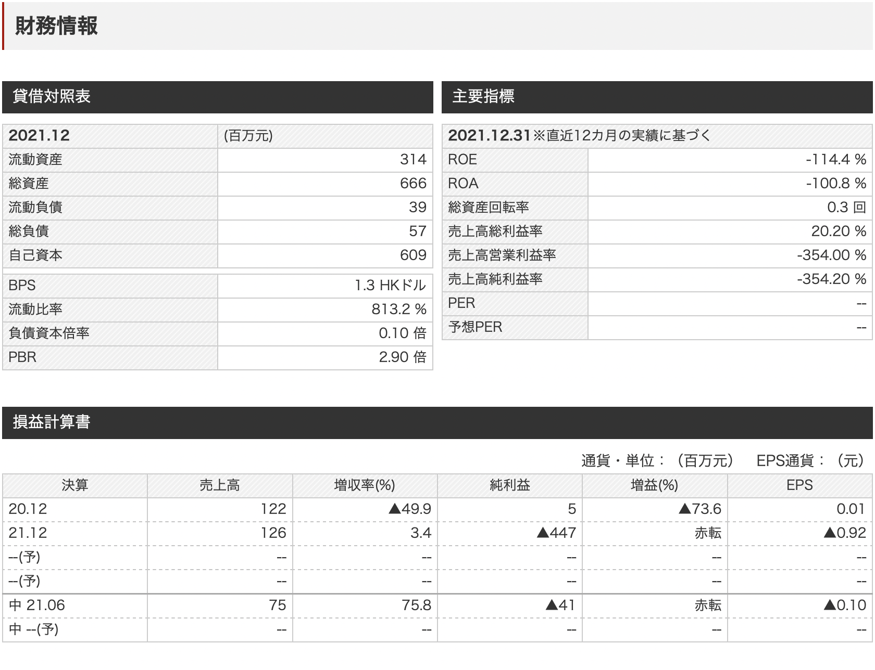875x670 pixels.
Task: Click the 純利益 column header
Action: pyautogui.click(x=510, y=485)
